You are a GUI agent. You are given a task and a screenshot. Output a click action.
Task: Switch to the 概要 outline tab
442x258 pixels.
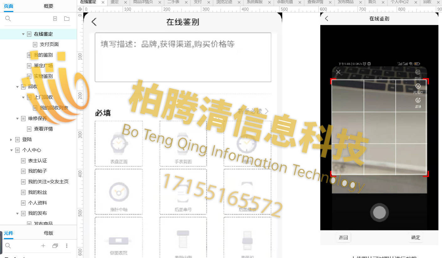click(x=49, y=6)
